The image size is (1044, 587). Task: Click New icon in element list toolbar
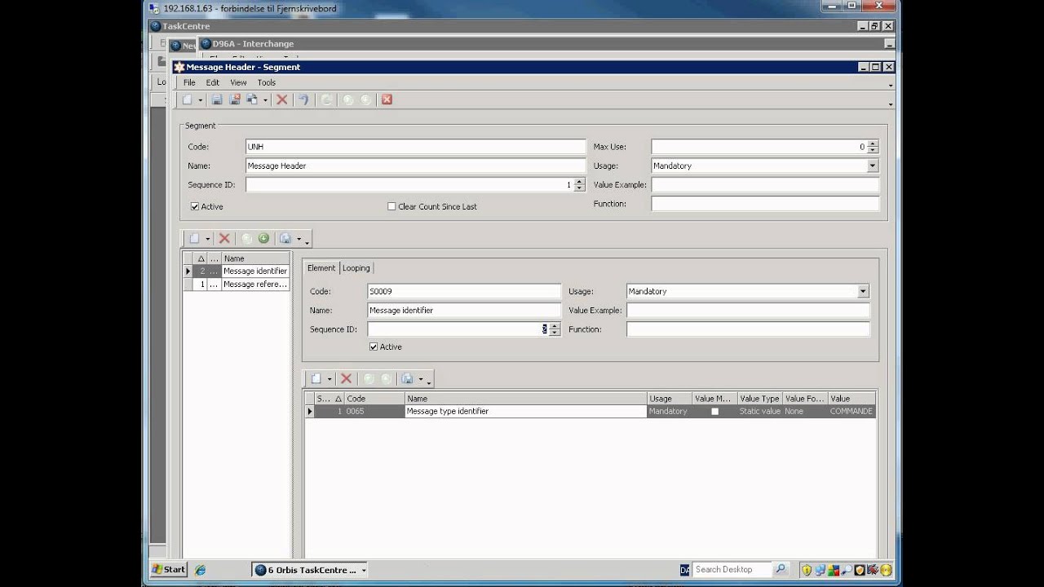pos(194,239)
